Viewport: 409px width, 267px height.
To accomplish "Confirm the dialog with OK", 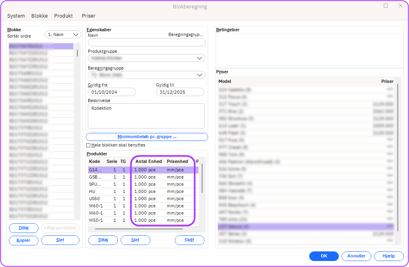I will click(x=324, y=256).
